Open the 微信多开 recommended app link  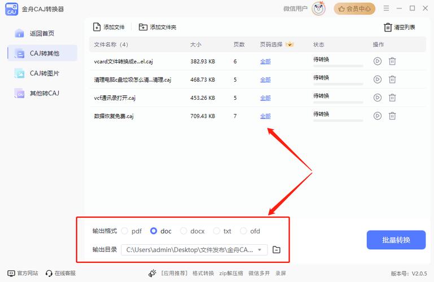click(x=259, y=273)
